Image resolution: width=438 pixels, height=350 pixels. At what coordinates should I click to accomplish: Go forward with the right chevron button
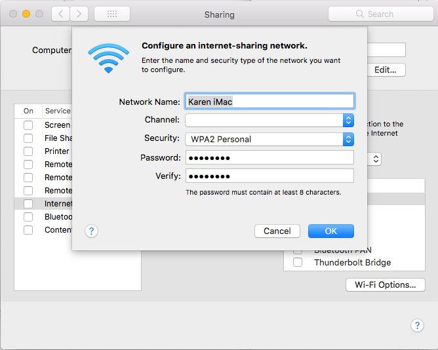coord(79,14)
